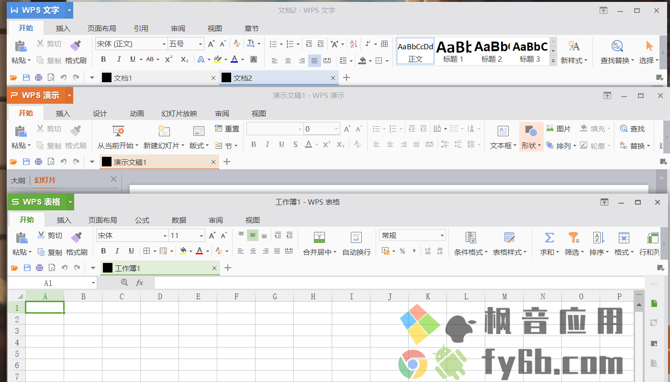
Task: Toggle Italic in the WPS 文字 ribbon
Action: click(119, 59)
